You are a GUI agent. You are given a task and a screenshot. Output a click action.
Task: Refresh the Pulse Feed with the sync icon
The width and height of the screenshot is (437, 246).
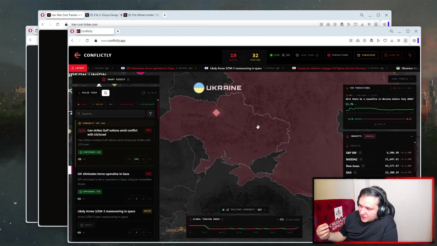(143, 93)
